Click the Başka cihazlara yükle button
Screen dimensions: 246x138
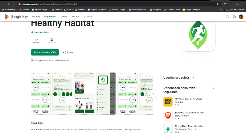(45, 52)
